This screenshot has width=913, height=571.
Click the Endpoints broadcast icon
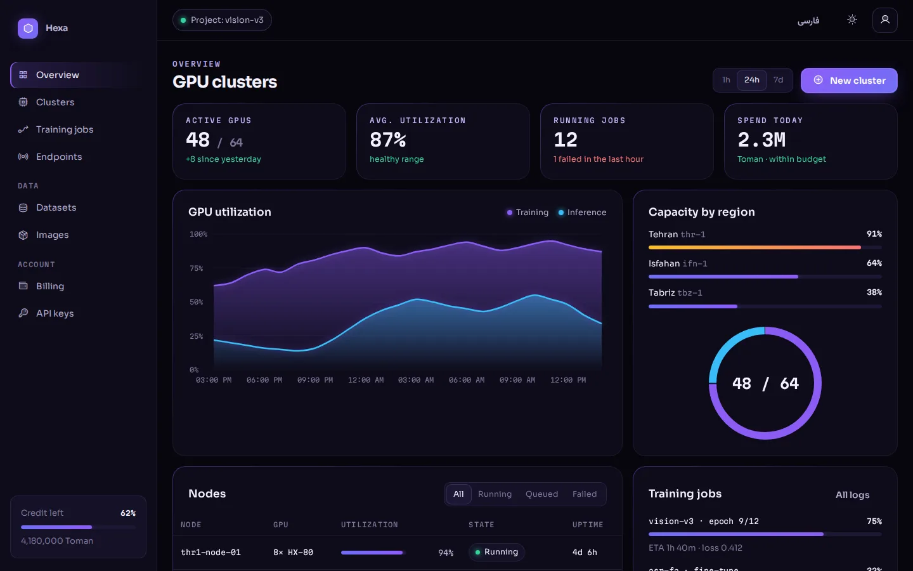point(23,157)
